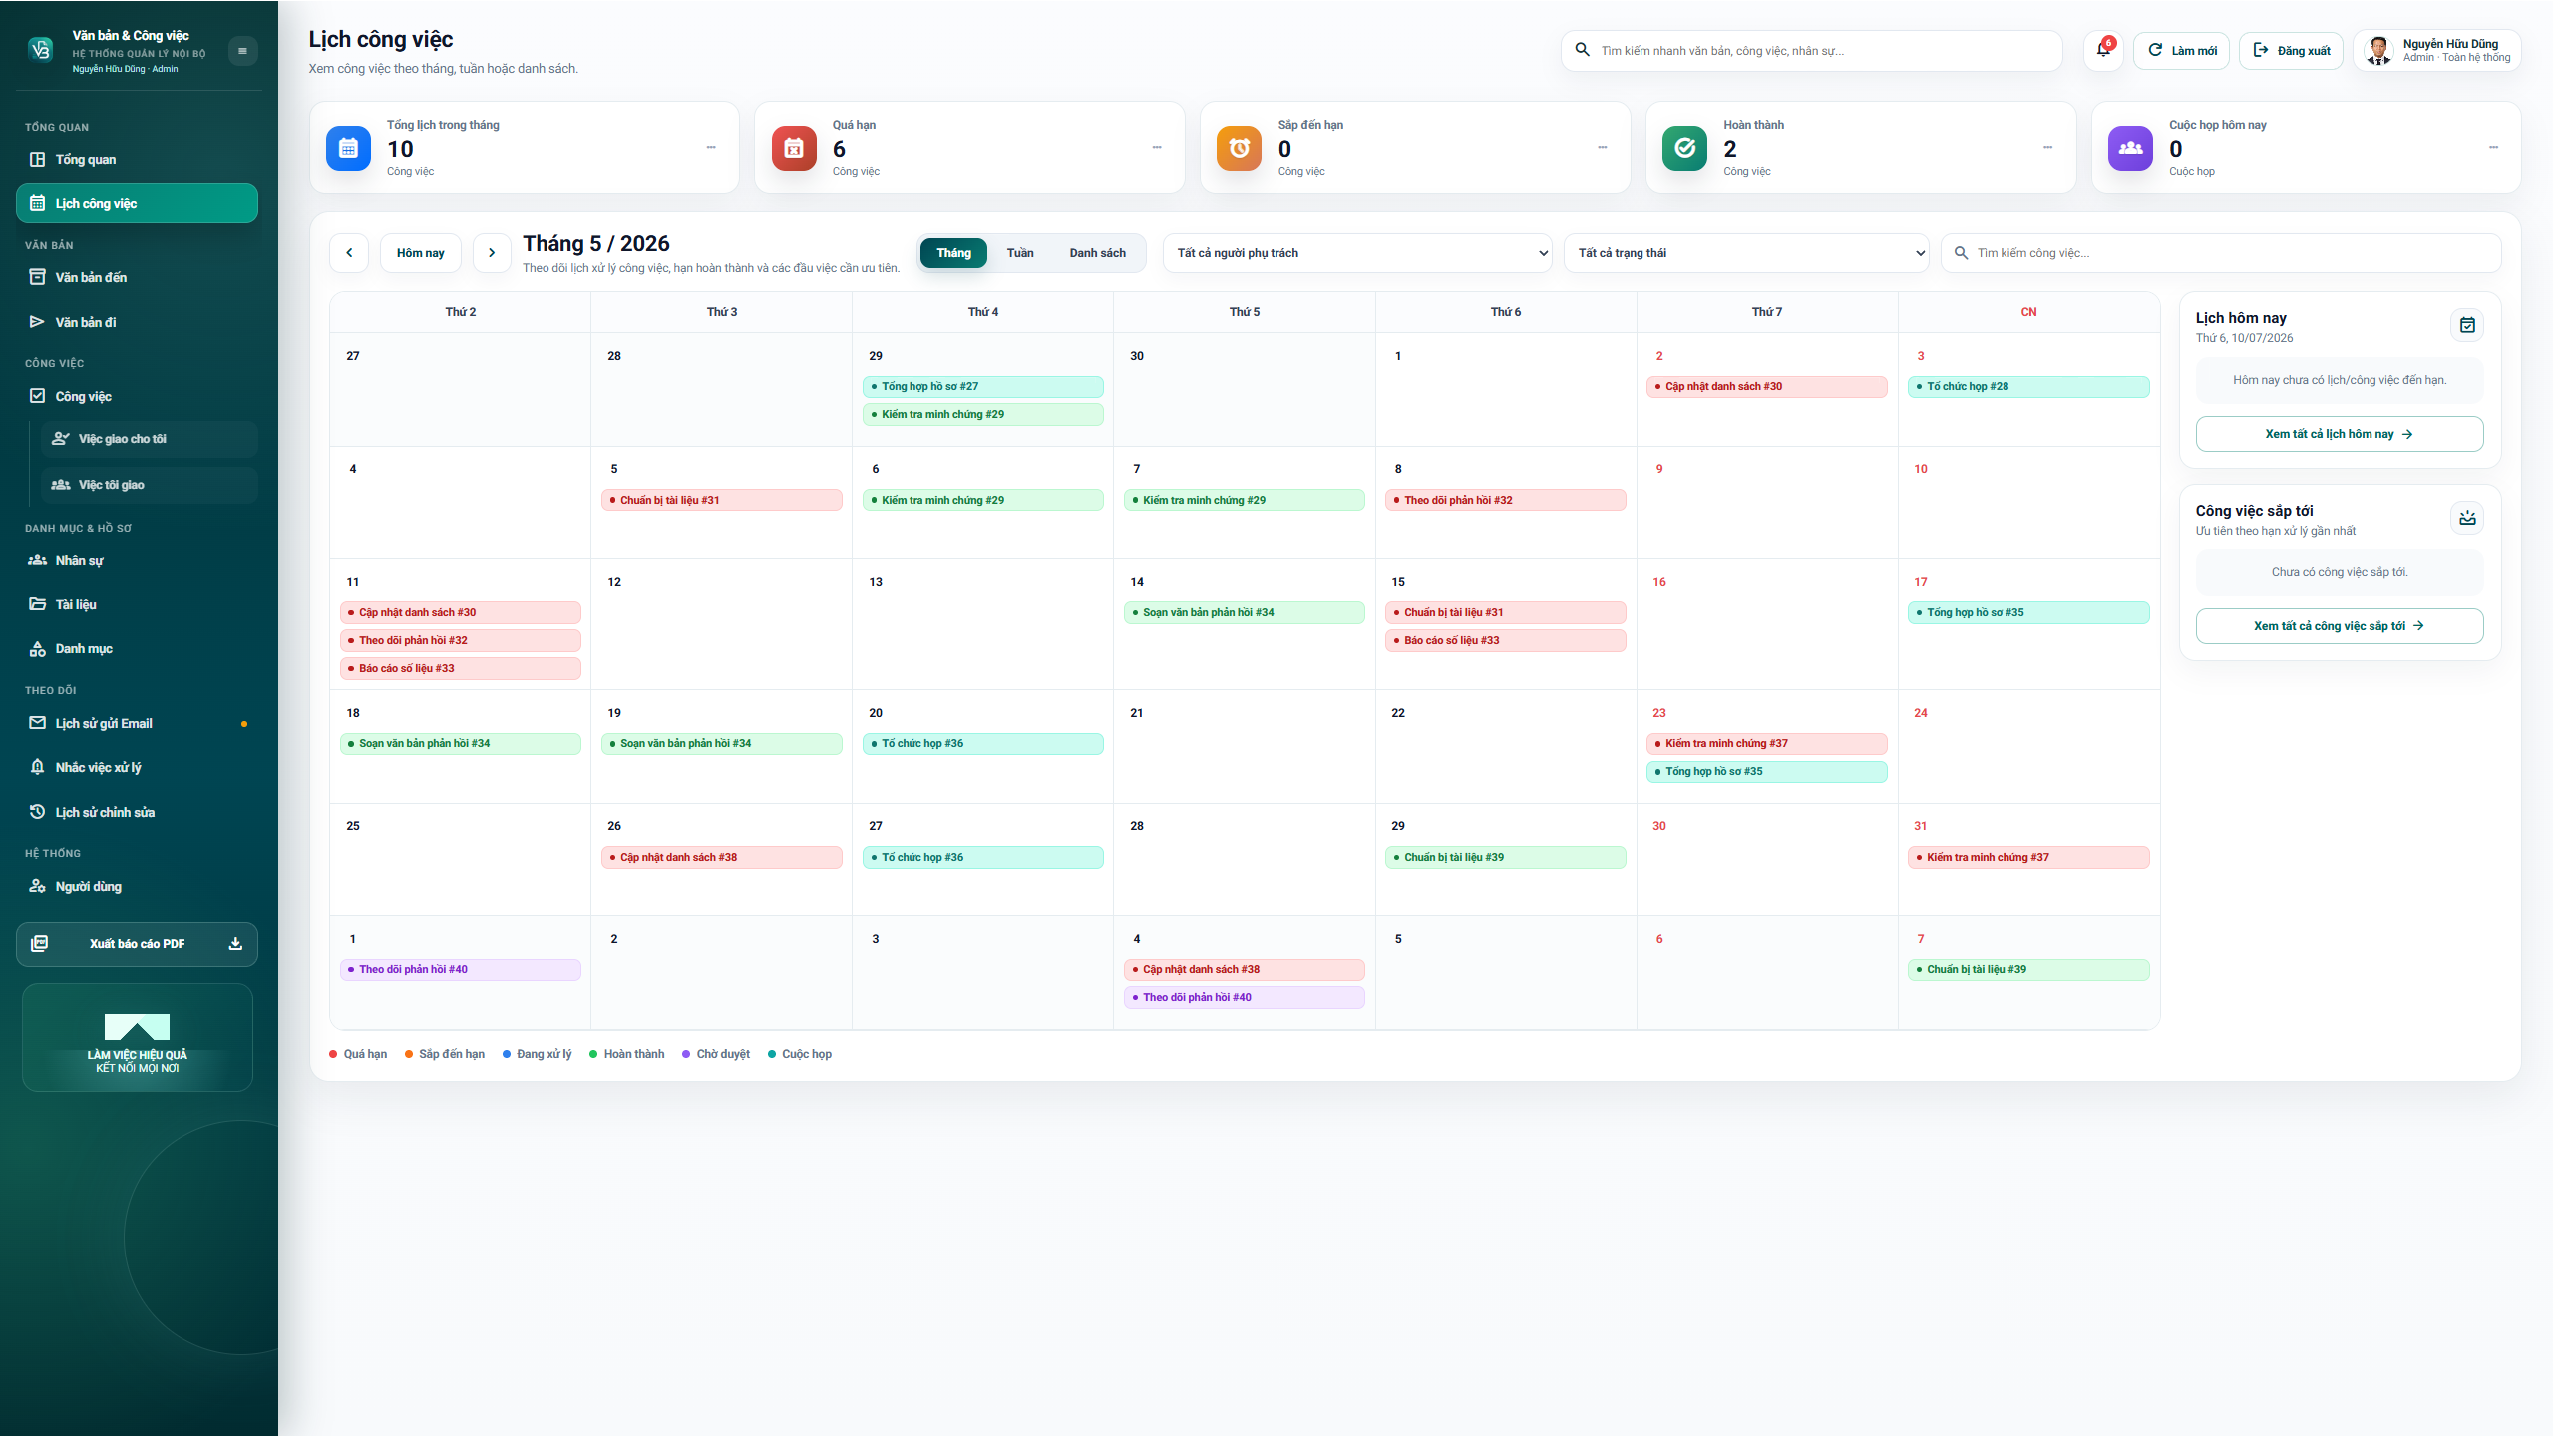Screen dimensions: 2553x1436
Task: Open Văn bản đi in sidebar
Action: click(x=137, y=322)
